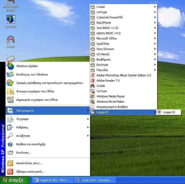This screenshot has height=184, width=185.
Task: Expand the CyberLink PowerDVD submenu arrow
Action: tap(155, 17)
